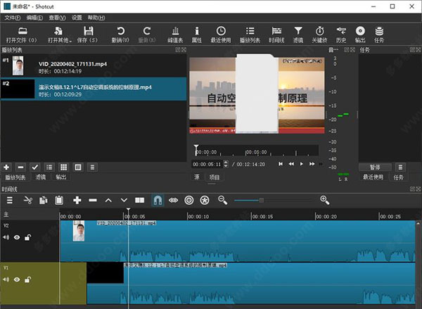Open the jobs panel hamburger menu
Image resolution: width=422 pixels, height=309 pixels.
point(400,167)
